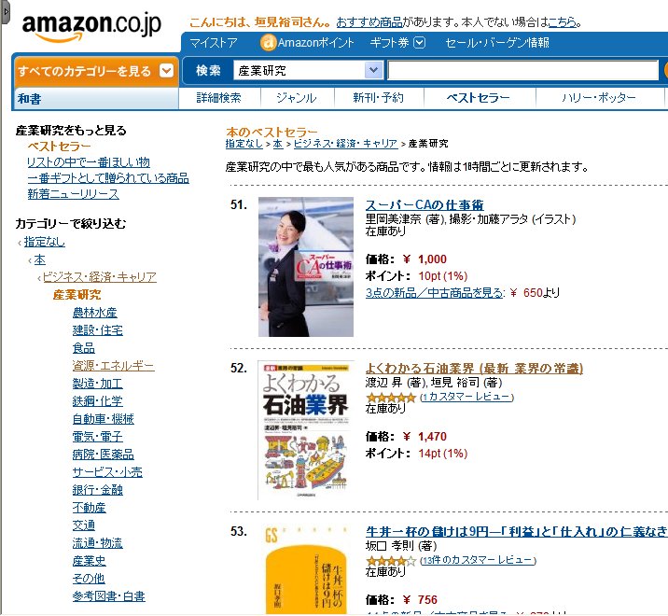Open the 産業研究 search category dropdown
This screenshot has height=616, width=668.
pos(308,70)
